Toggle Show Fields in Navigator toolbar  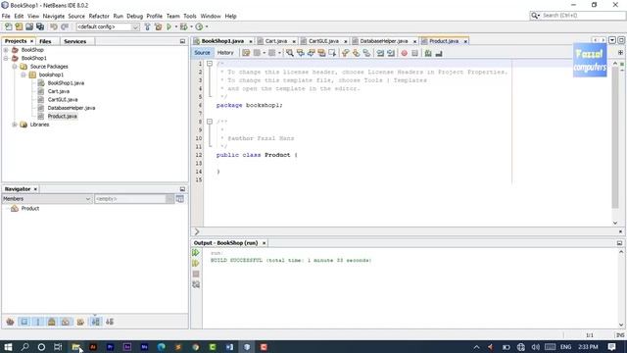pos(24,322)
